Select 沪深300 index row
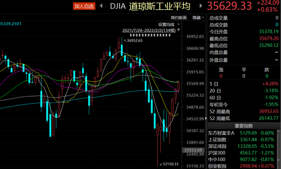281x169 pixels. pyautogui.click(x=241, y=153)
